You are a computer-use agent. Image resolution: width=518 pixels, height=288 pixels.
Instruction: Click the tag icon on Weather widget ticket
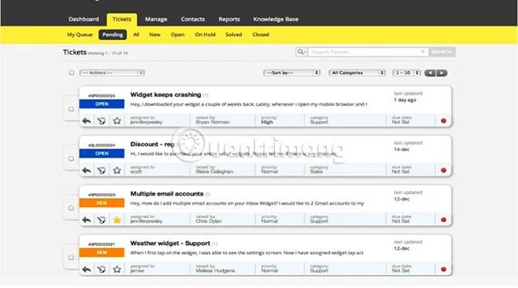(x=101, y=270)
